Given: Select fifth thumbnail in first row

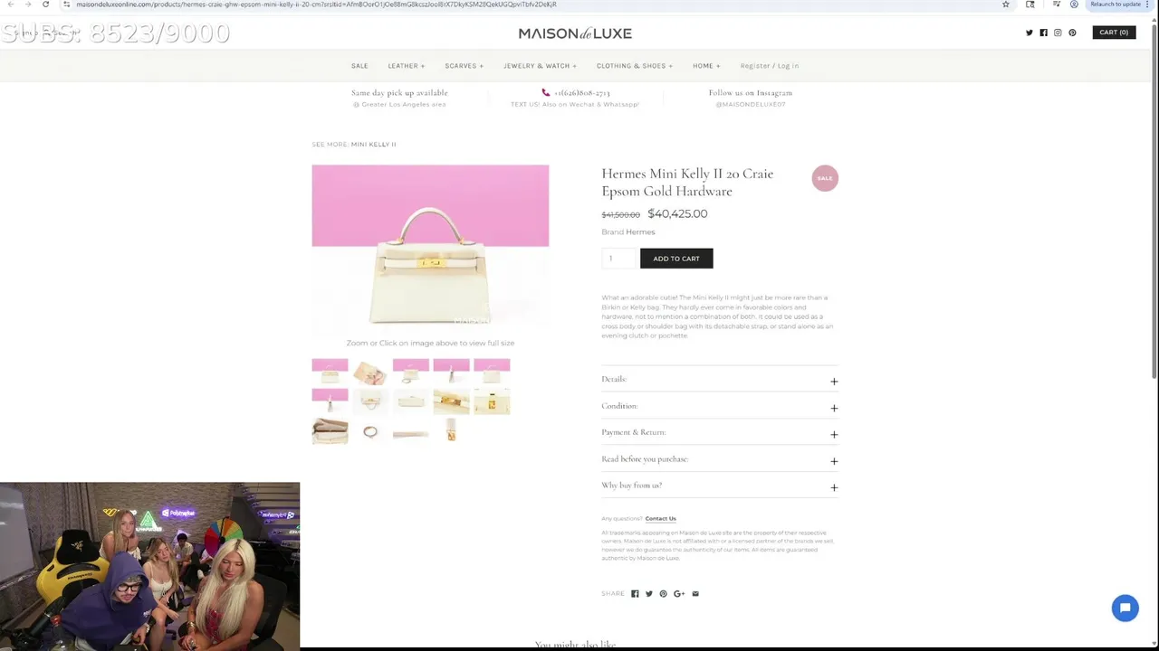Looking at the screenshot, I should coord(492,372).
